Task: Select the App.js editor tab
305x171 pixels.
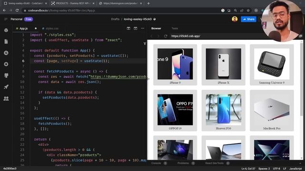Action: click(x=24, y=28)
